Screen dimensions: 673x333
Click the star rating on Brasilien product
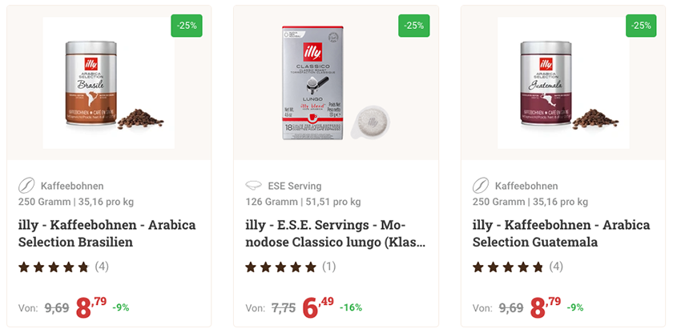click(x=54, y=267)
